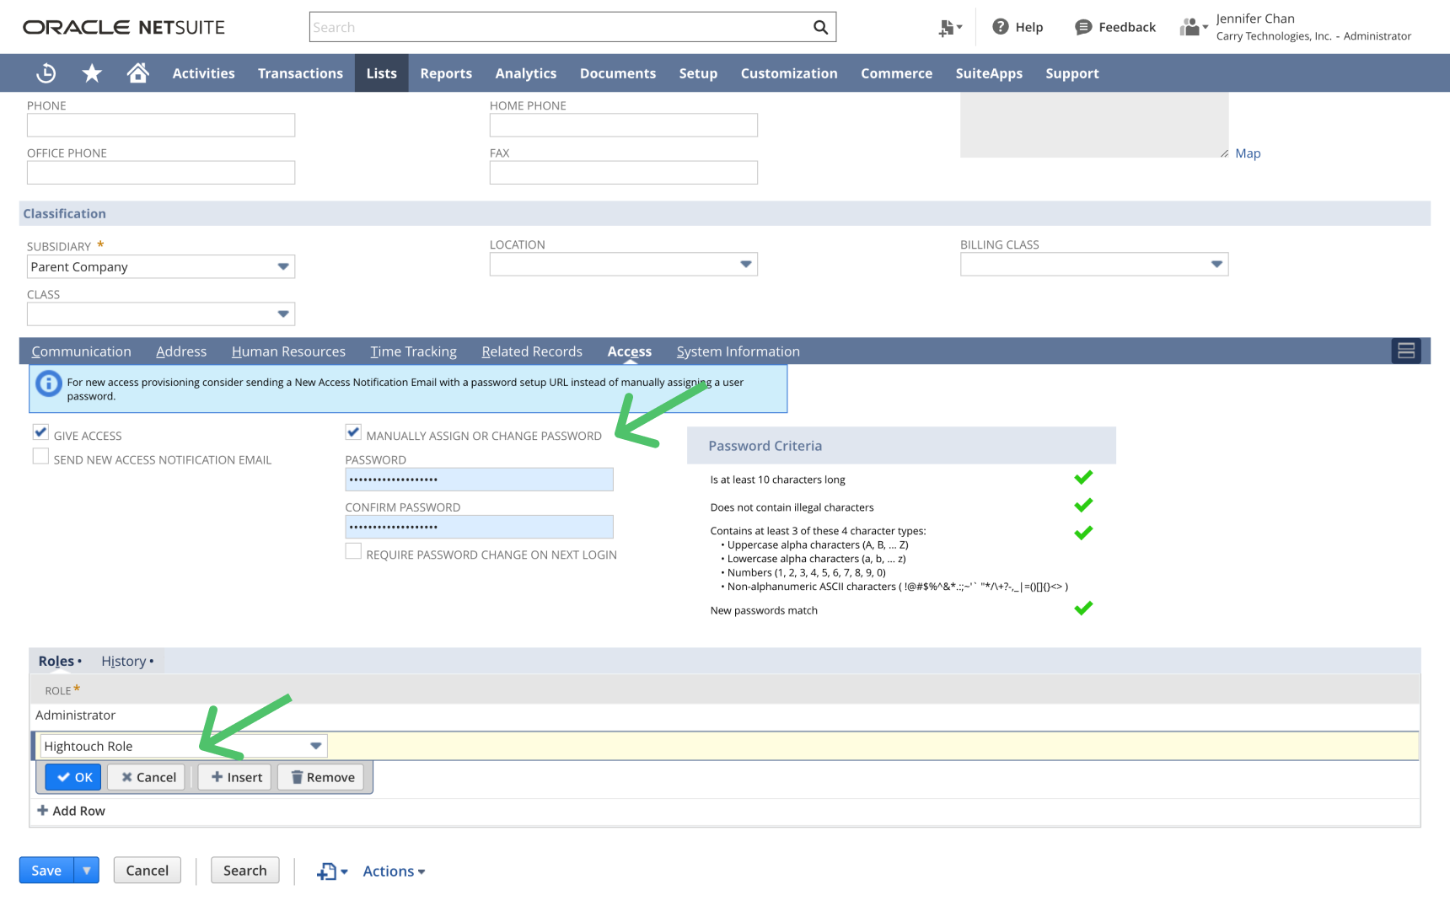Switch to the Address subtab
The height and width of the screenshot is (906, 1450).
tap(181, 351)
